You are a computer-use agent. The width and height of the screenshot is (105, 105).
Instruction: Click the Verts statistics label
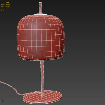point(3,6)
